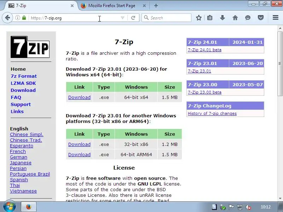Click the network tray icon
This screenshot has width=283, height=212.
click(x=240, y=207)
